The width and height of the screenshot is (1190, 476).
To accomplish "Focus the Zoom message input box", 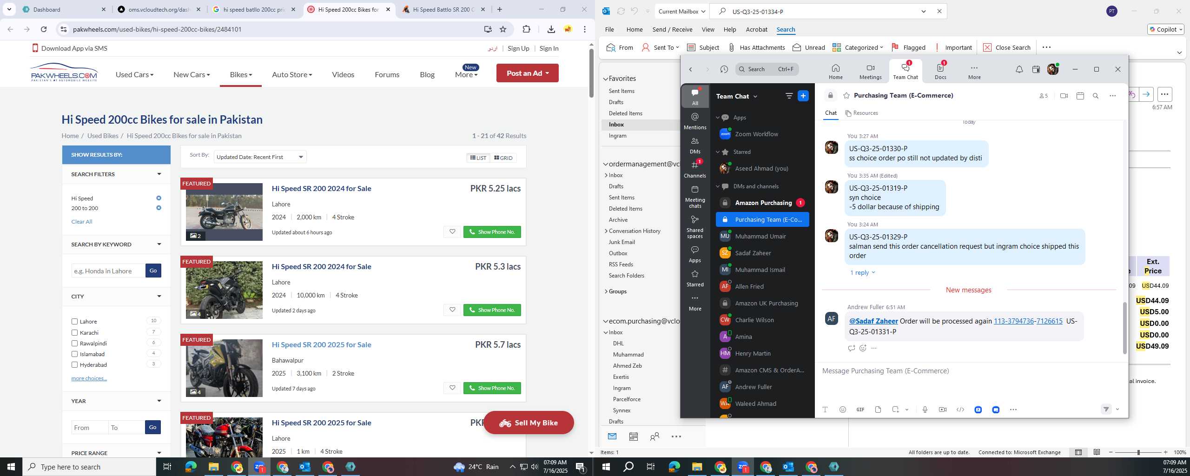I will pos(972,371).
